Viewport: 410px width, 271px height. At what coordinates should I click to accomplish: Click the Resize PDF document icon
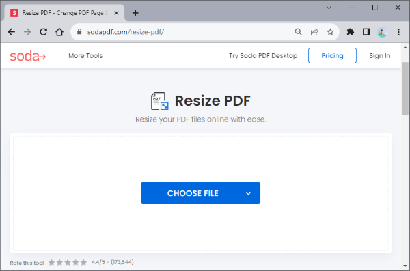pyautogui.click(x=159, y=101)
